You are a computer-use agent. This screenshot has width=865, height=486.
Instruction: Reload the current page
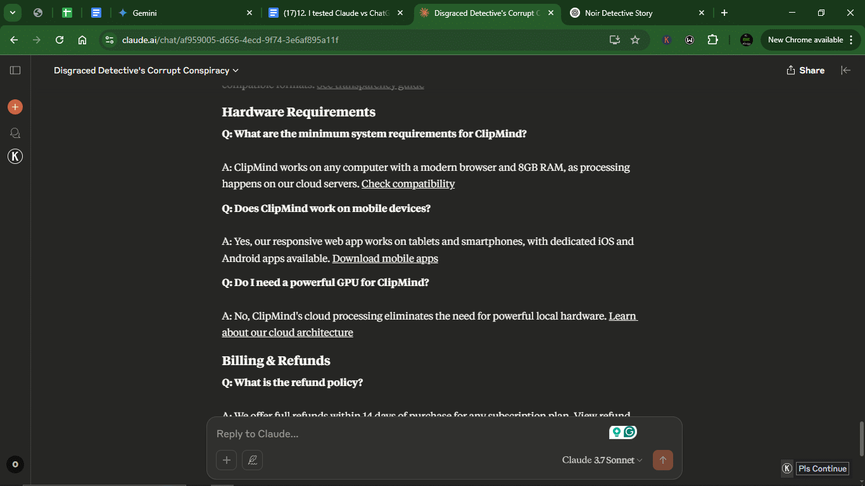[x=60, y=40]
